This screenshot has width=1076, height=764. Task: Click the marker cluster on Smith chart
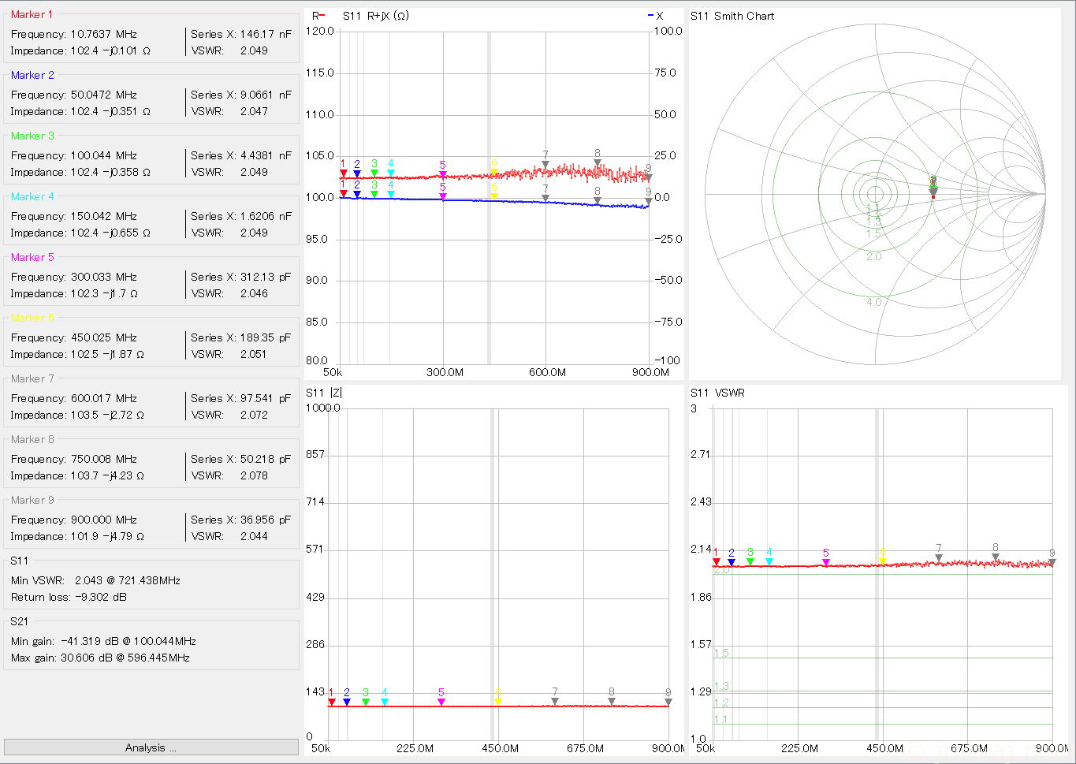pyautogui.click(x=933, y=187)
